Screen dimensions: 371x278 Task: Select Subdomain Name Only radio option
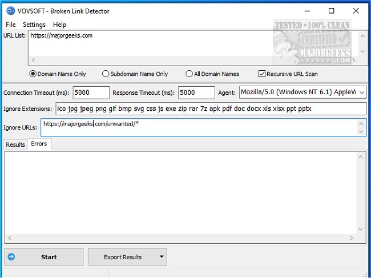tap(135, 74)
